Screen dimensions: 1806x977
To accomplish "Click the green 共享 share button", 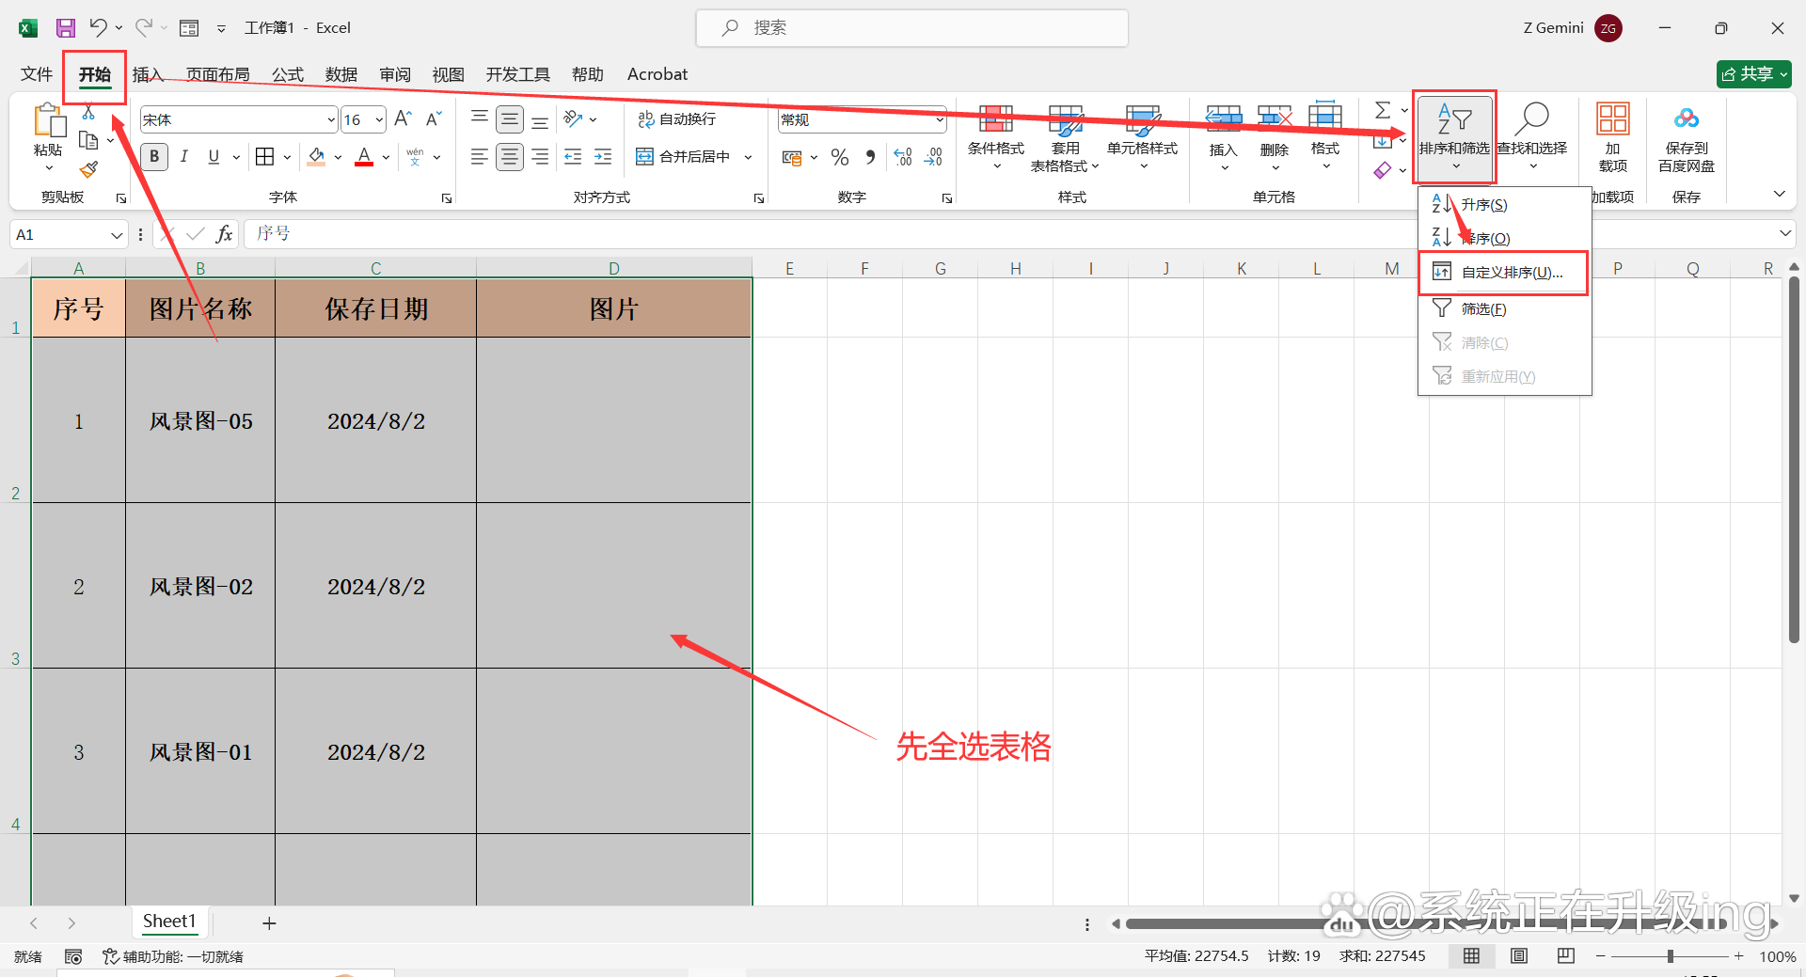I will (1753, 74).
